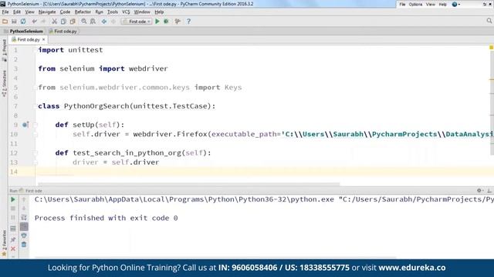Open the Navigate menu
The height and width of the screenshot is (277, 494).
tap(47, 12)
